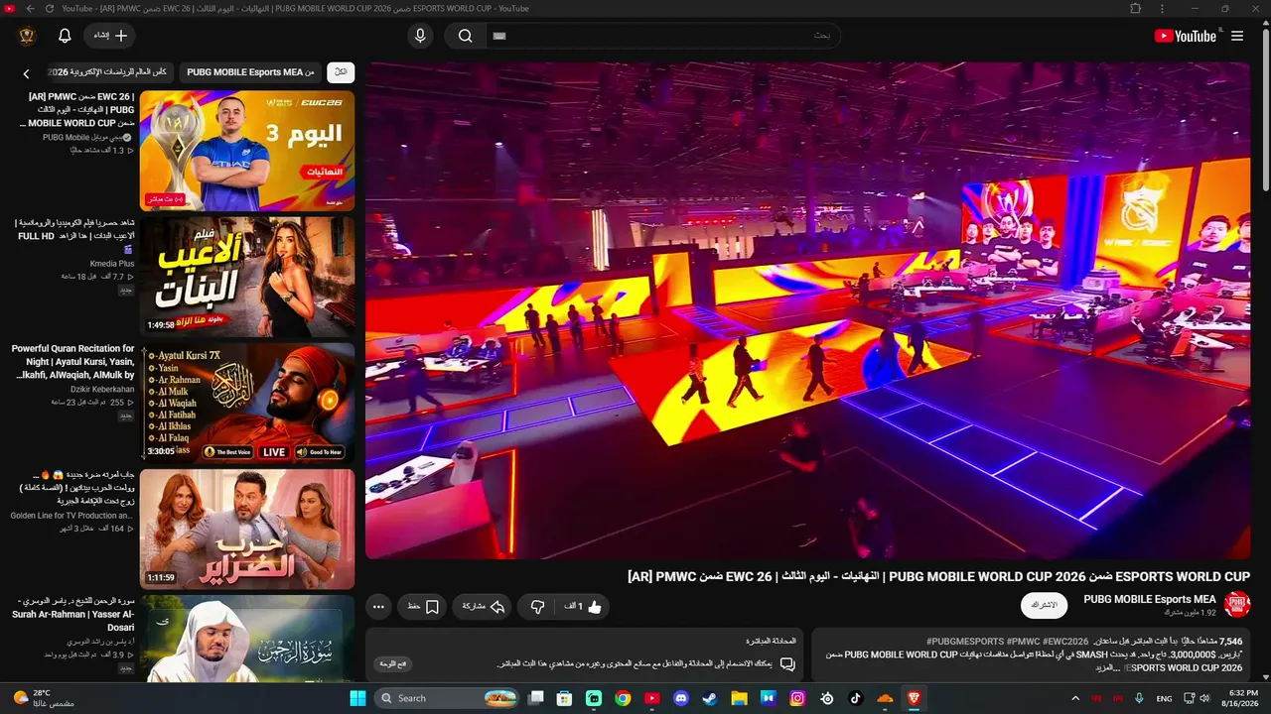Open the browser extensions puzzle icon

(x=1136, y=8)
